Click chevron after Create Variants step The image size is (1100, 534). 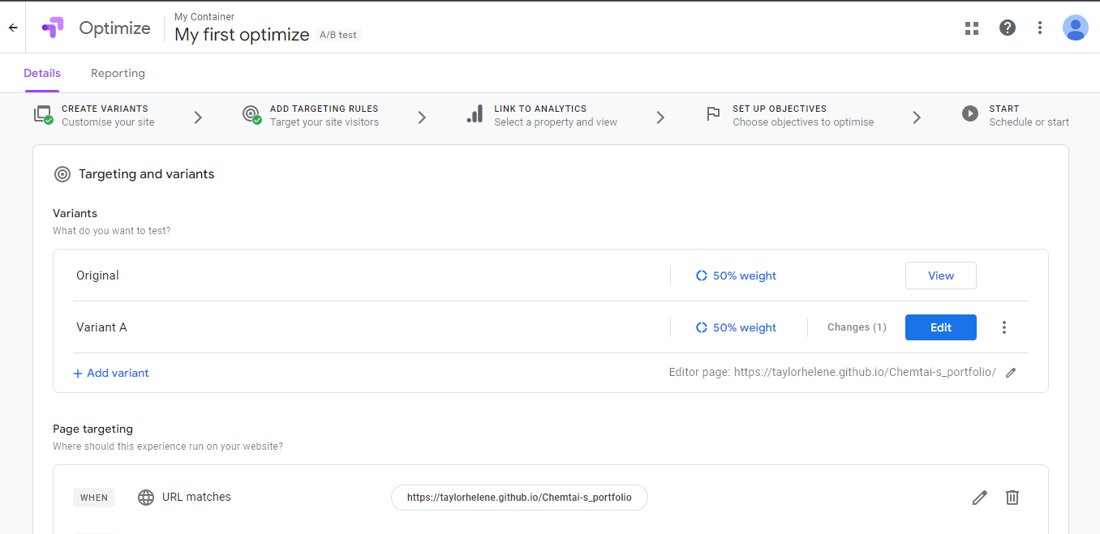pos(198,117)
